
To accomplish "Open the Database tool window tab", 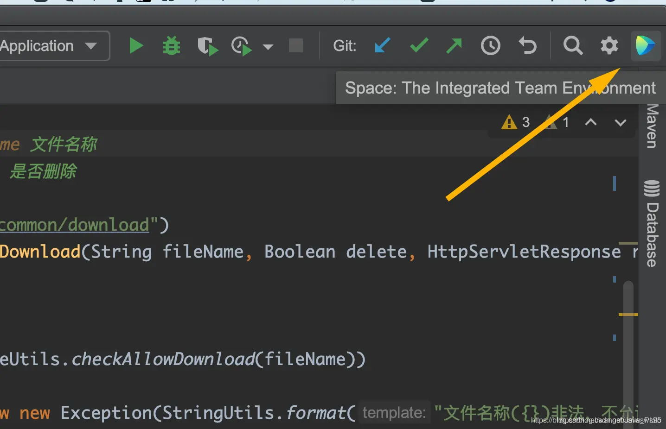I will point(652,223).
